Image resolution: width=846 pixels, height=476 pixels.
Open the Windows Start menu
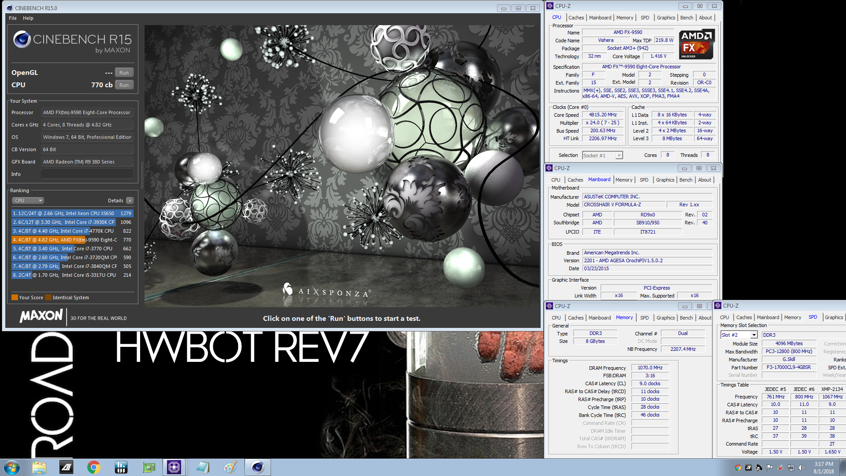(x=12, y=467)
